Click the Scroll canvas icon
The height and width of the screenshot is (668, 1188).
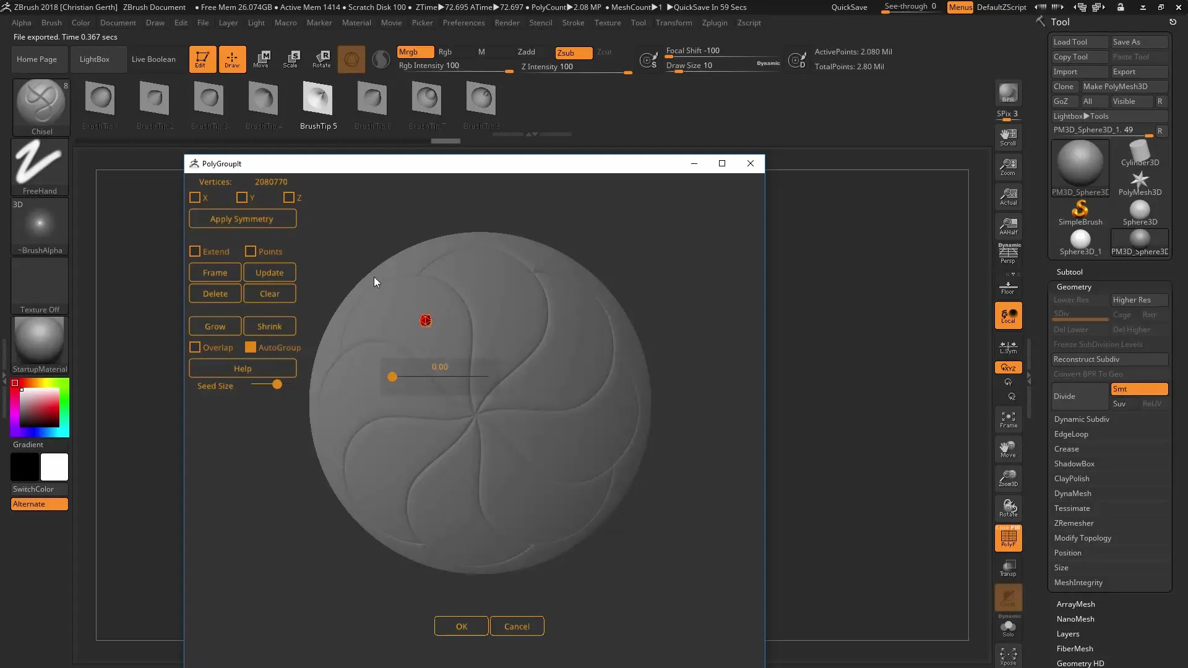1008,137
